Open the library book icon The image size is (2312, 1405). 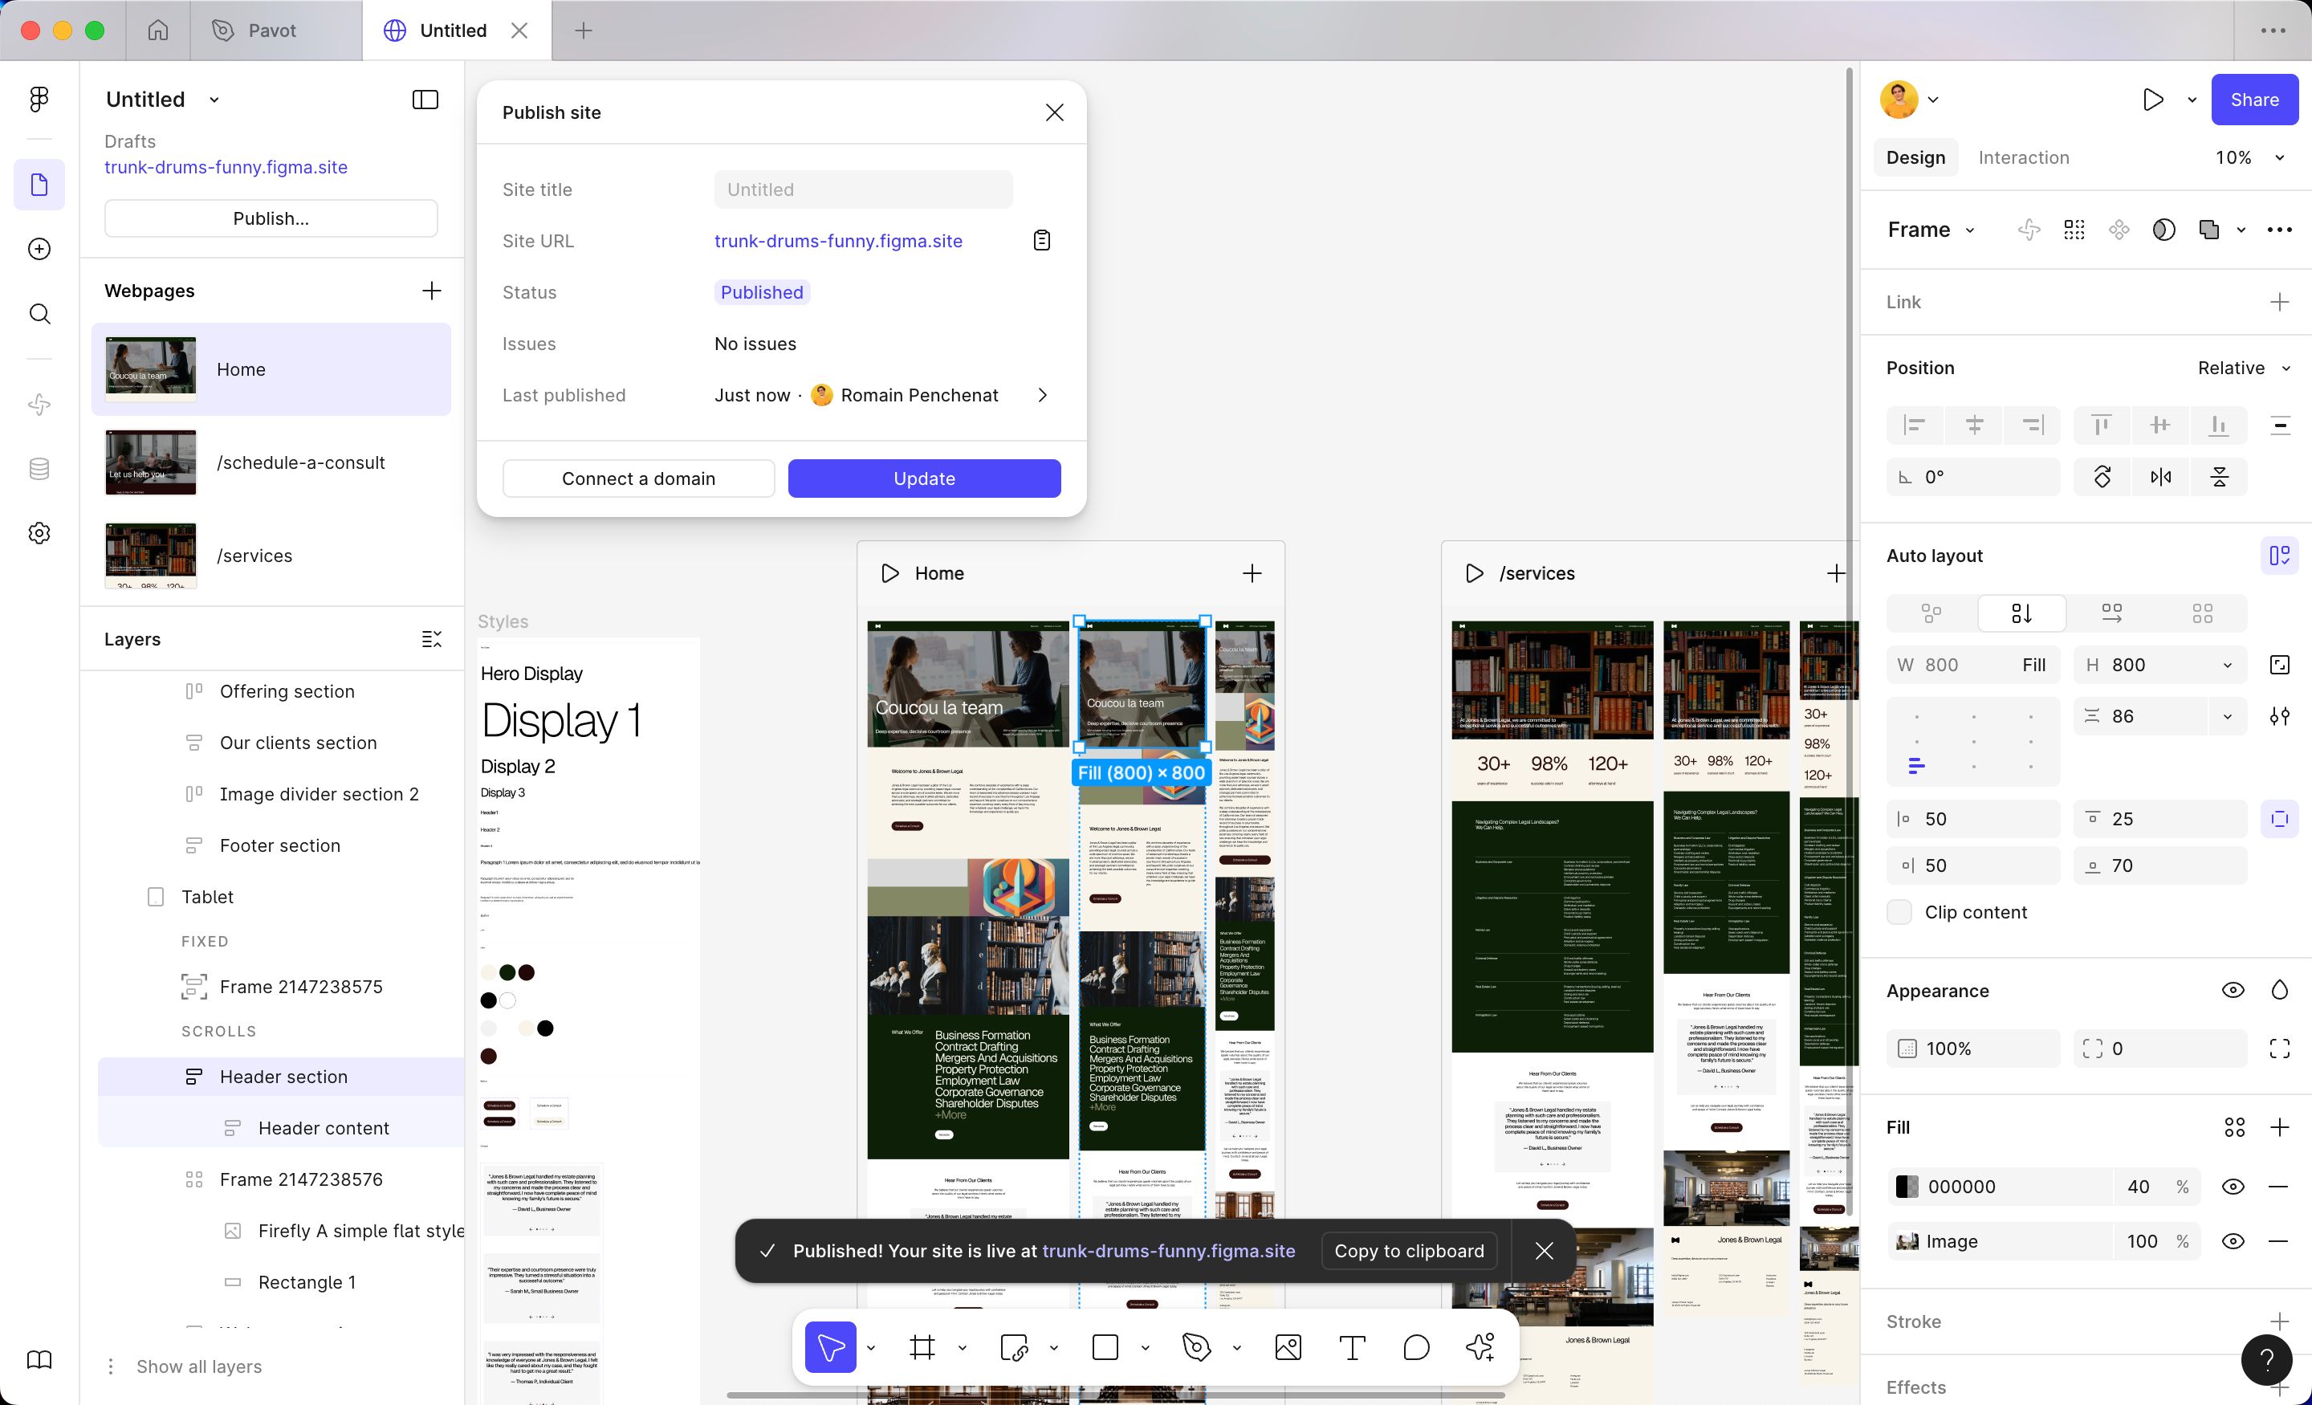pyautogui.click(x=39, y=1360)
